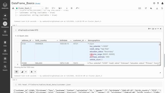Click the table's vertical scrollbar
Screen dimensions: 165x93
point(160,45)
